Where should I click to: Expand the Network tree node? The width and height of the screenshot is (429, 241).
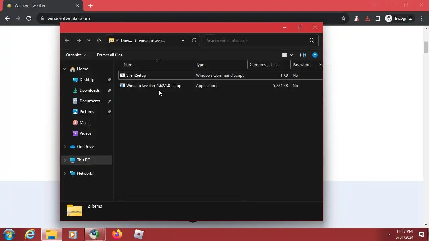pos(65,173)
